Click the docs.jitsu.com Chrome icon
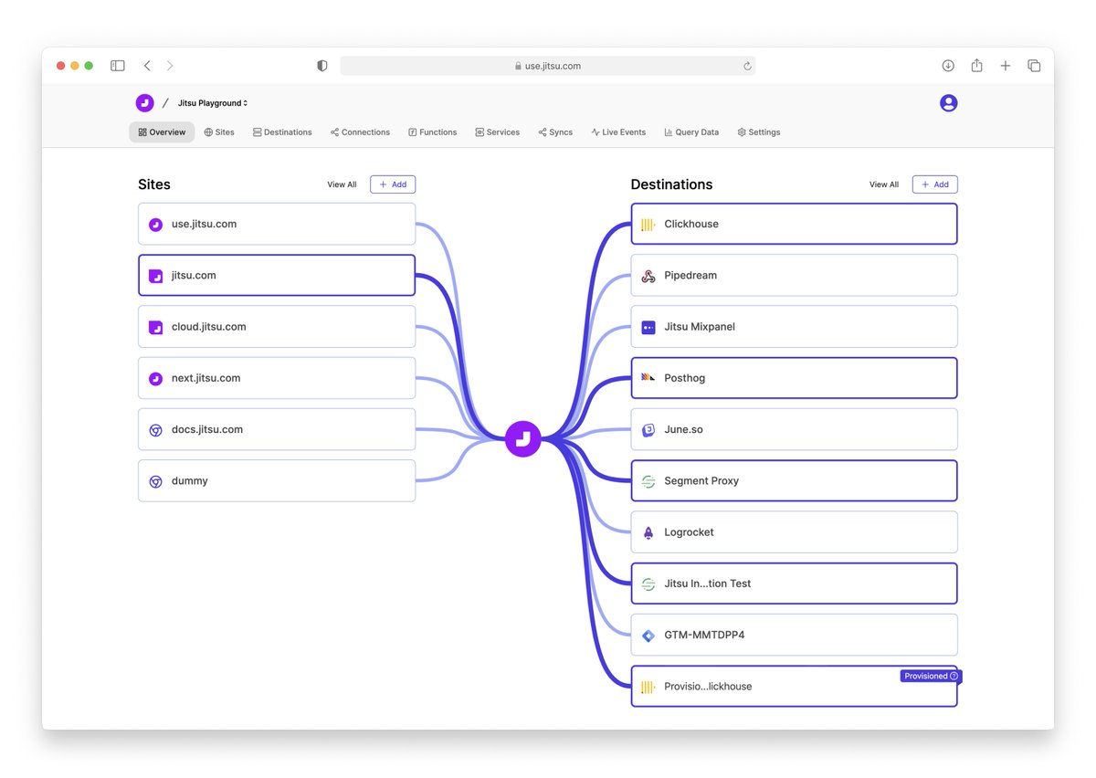The image size is (1096, 778). coord(155,430)
